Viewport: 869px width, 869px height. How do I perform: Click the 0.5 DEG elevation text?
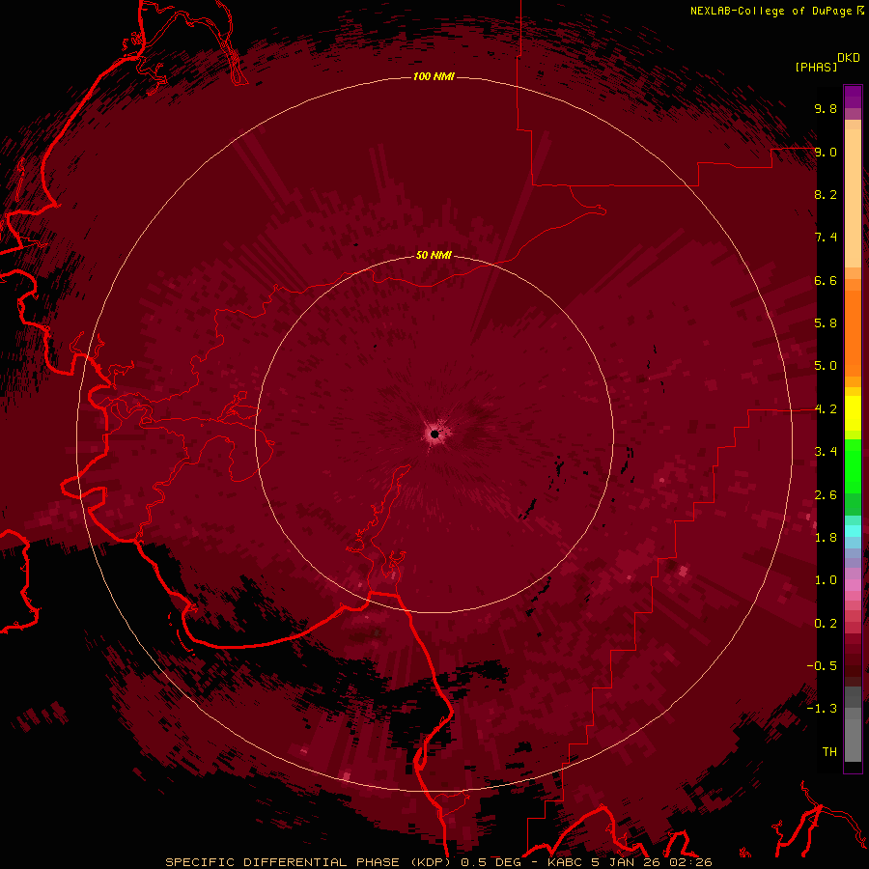490,862
